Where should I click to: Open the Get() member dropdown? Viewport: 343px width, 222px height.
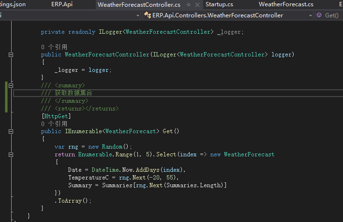click(x=329, y=15)
